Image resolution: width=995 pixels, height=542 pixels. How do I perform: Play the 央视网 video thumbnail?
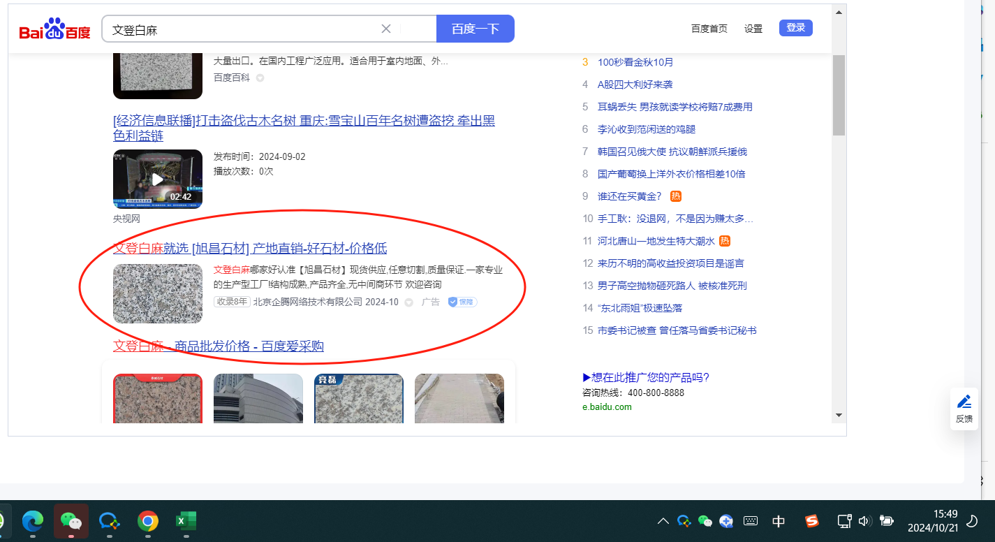[x=158, y=179]
